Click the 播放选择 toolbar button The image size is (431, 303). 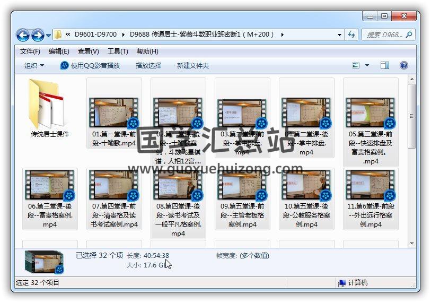pos(148,65)
